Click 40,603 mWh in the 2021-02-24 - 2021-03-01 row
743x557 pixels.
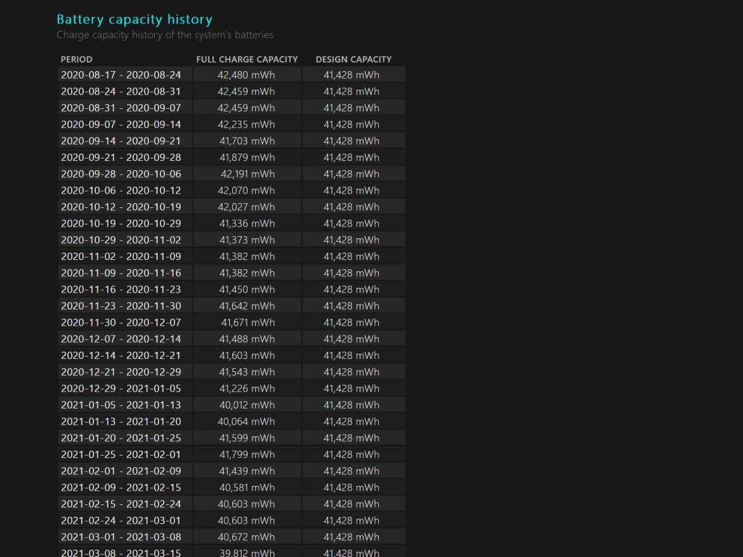[246, 520]
